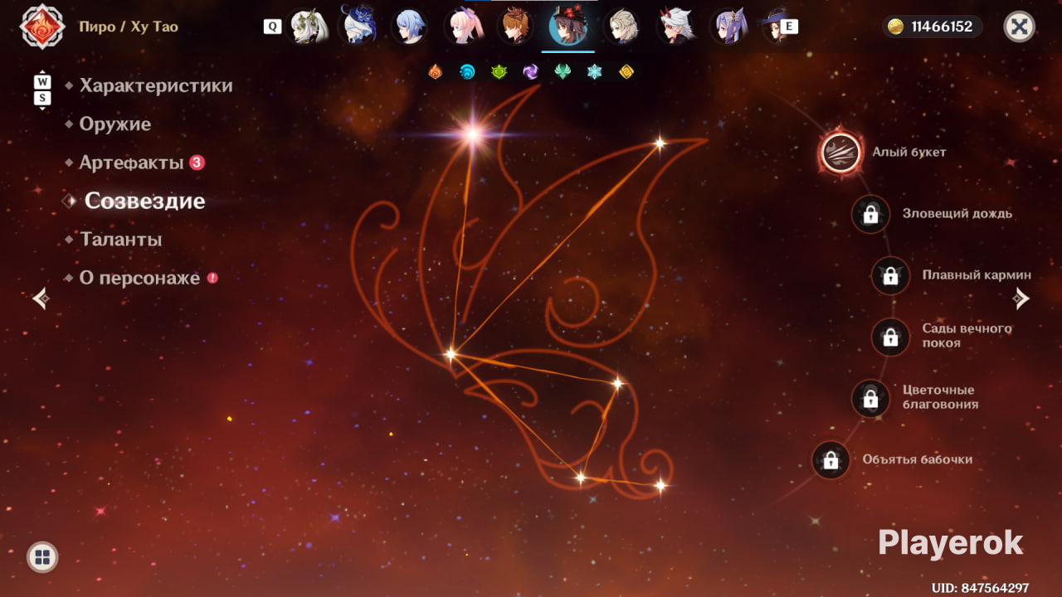
Task: Click the W key hint in the menu
Action: coord(42,82)
